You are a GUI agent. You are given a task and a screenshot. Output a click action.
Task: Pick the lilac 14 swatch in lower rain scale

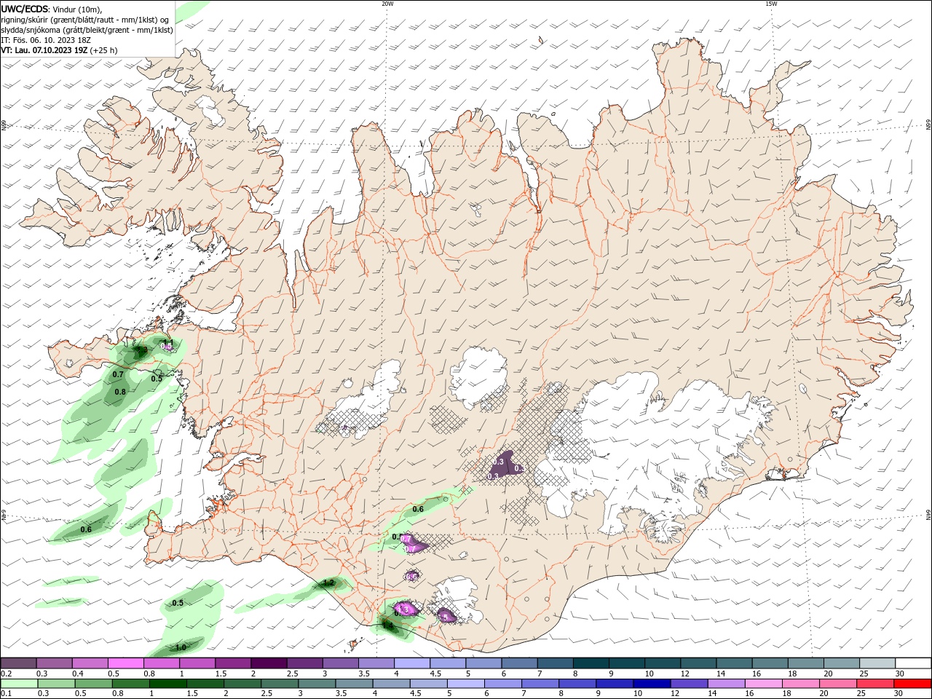click(x=725, y=684)
